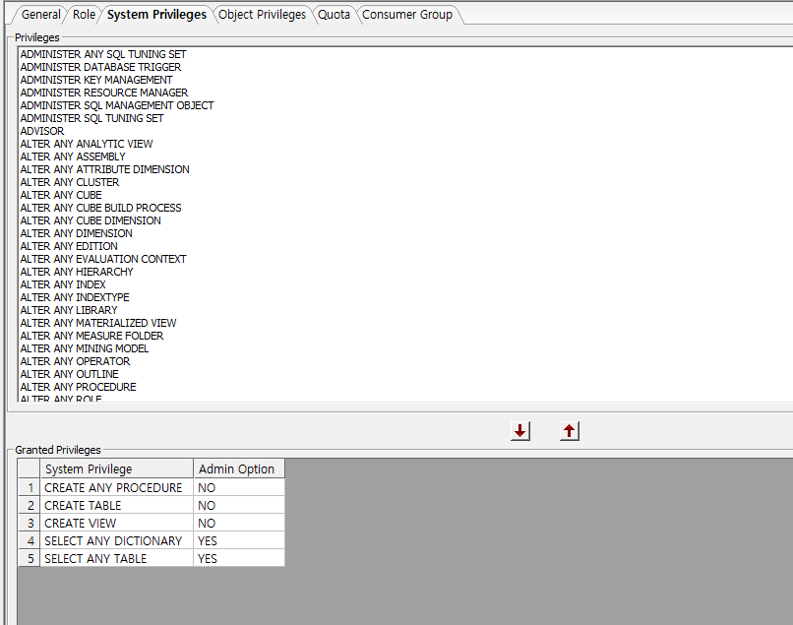Select the CREATE ANY PROCEDURE granted row
This screenshot has height=625, width=793.
[113, 488]
